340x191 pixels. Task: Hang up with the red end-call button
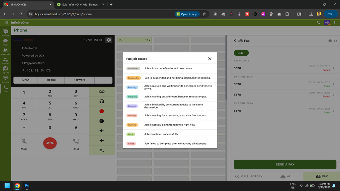point(50,143)
